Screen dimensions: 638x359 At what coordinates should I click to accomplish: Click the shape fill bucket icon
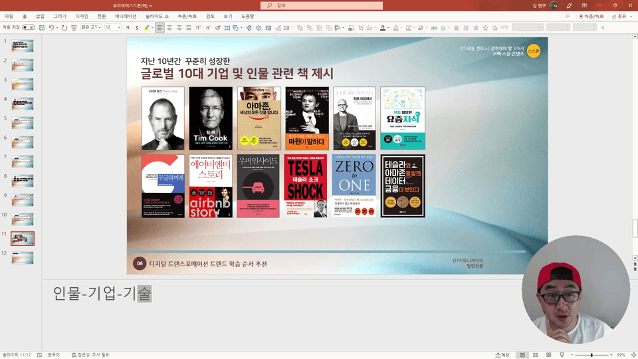tap(395, 28)
